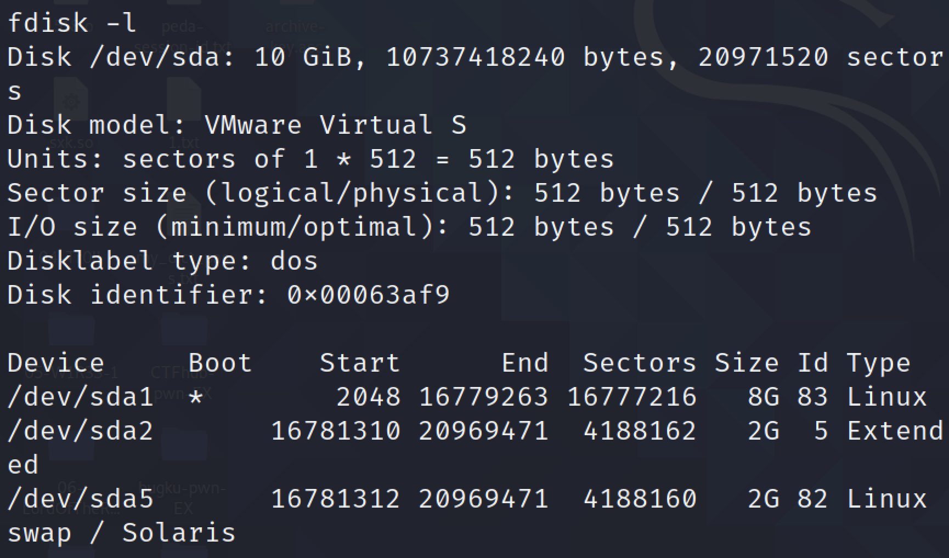Click the Type column header
This screenshot has width=949, height=558.
point(878,363)
